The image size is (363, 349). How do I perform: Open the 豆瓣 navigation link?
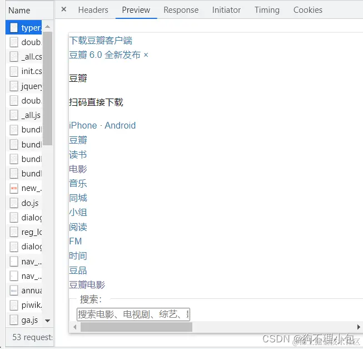[78, 140]
